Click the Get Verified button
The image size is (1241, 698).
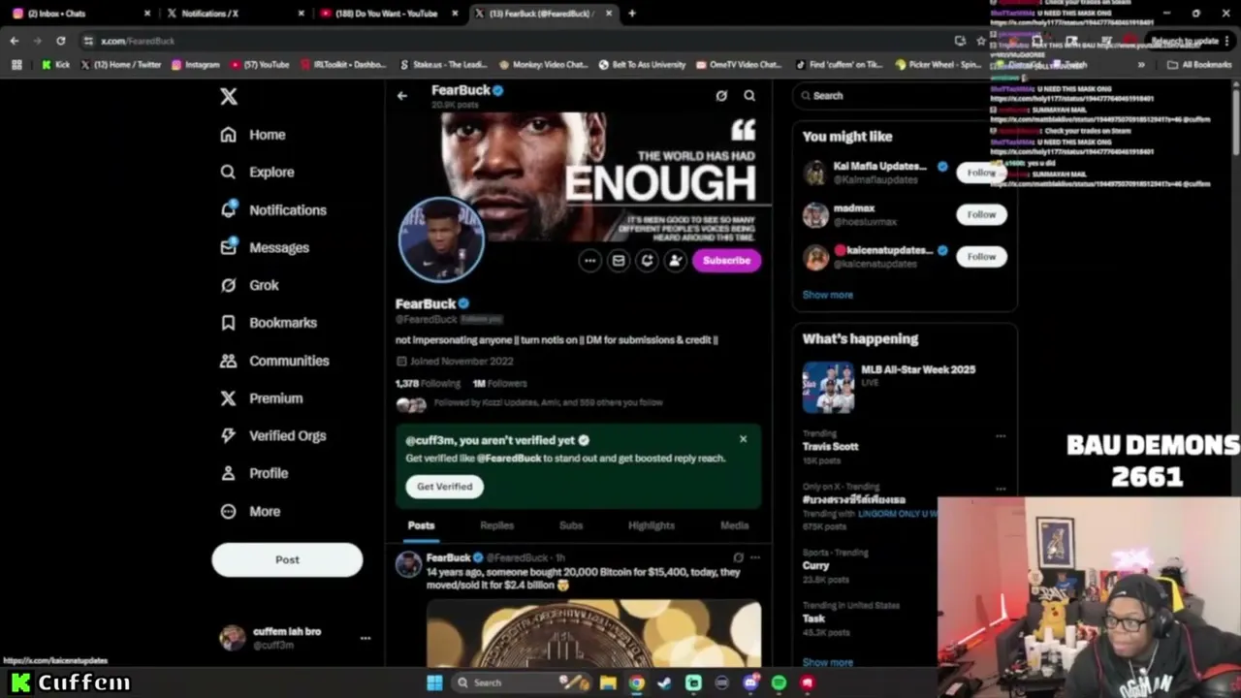(445, 487)
